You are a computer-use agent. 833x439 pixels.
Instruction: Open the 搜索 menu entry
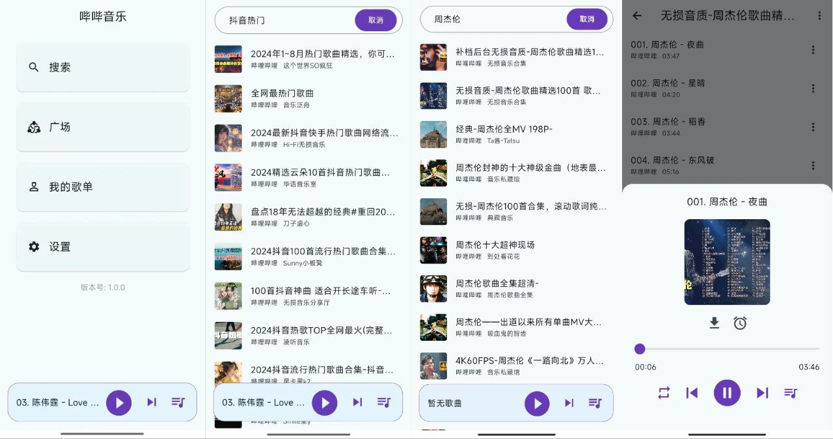coord(103,67)
